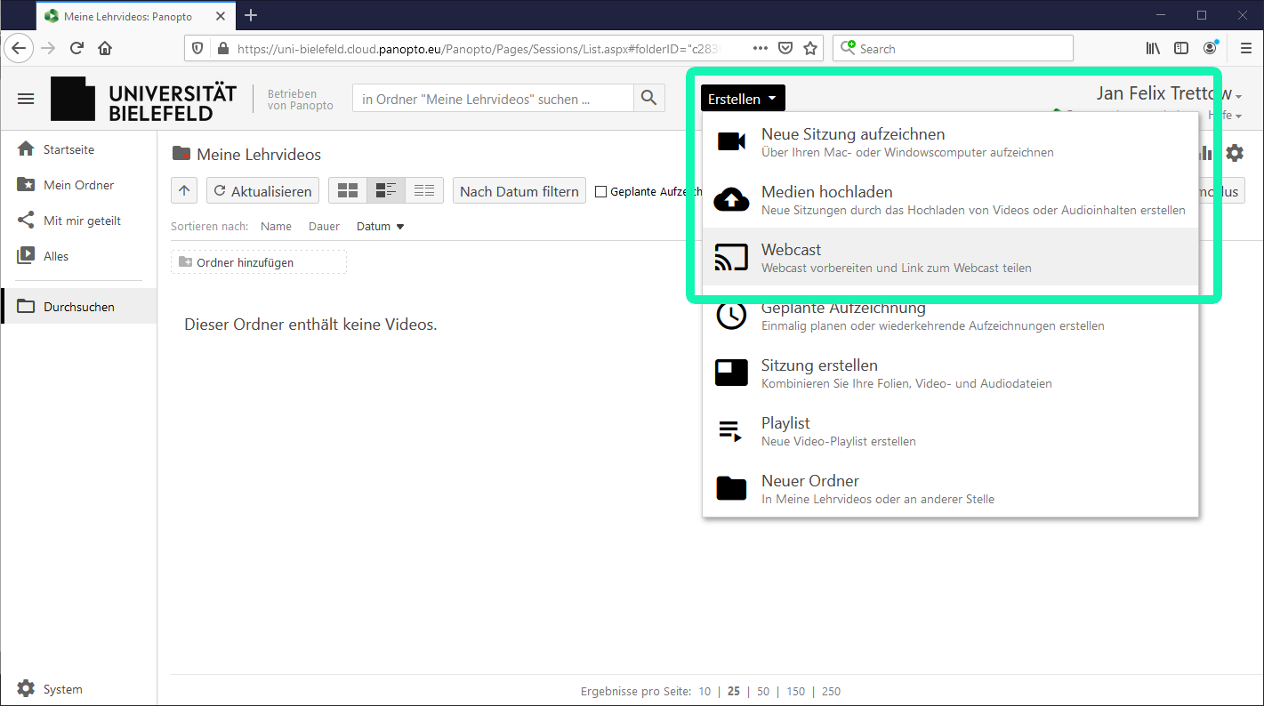Select the video camera icon for new recording

731,141
